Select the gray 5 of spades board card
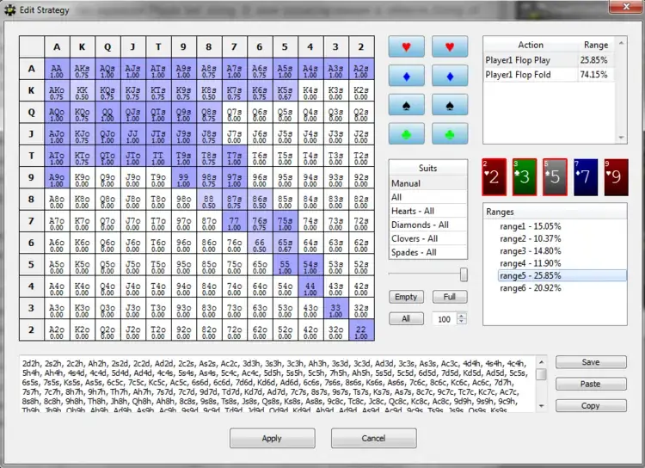This screenshot has width=645, height=468. point(555,177)
